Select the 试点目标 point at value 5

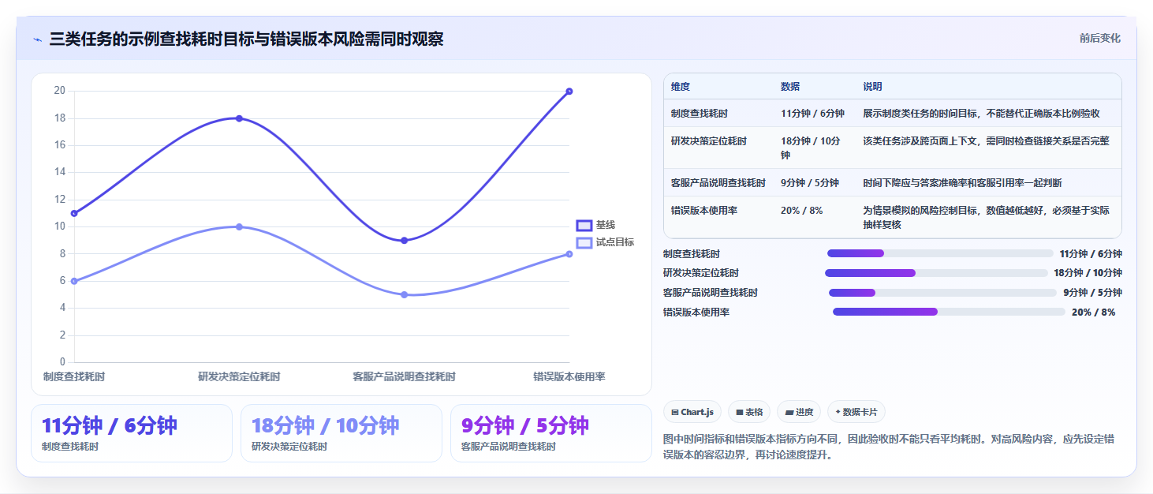tap(405, 295)
